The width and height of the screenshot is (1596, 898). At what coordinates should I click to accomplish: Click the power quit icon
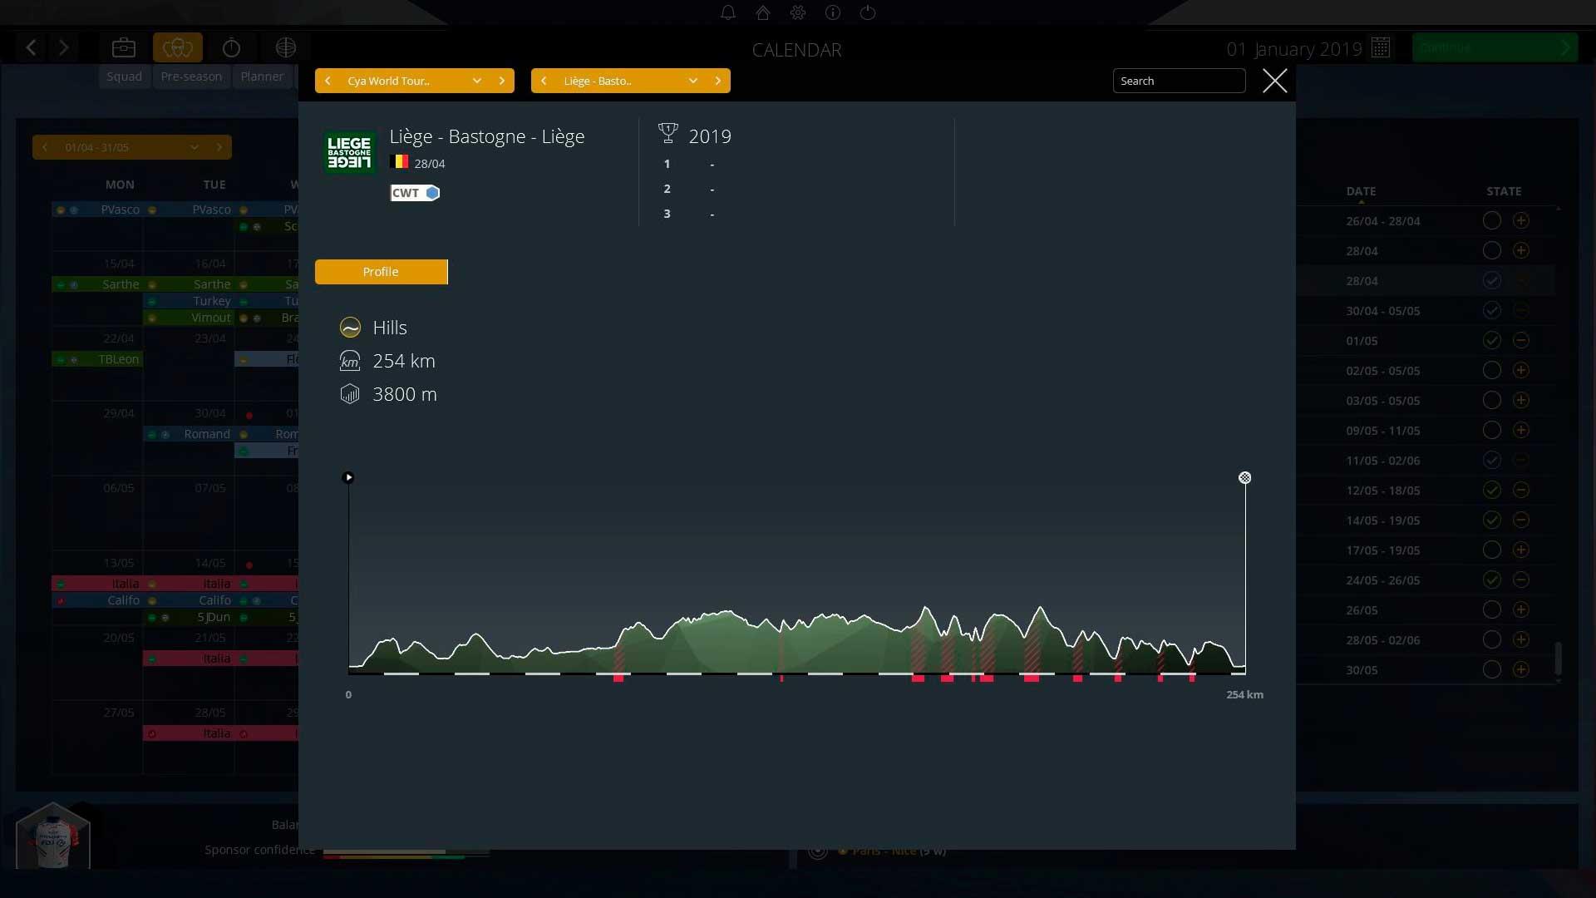[868, 12]
